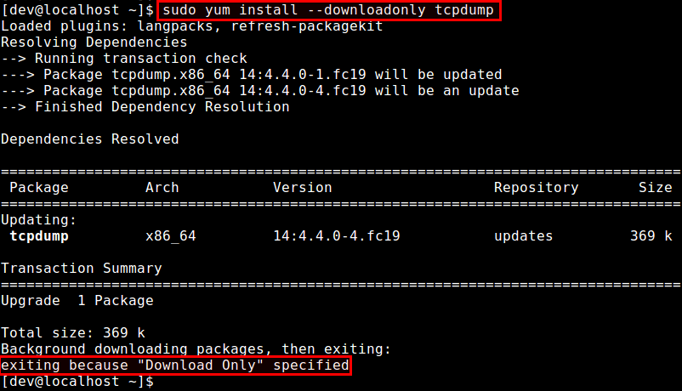
Task: Click the "Resolving Dependencies" line
Action: point(89,42)
